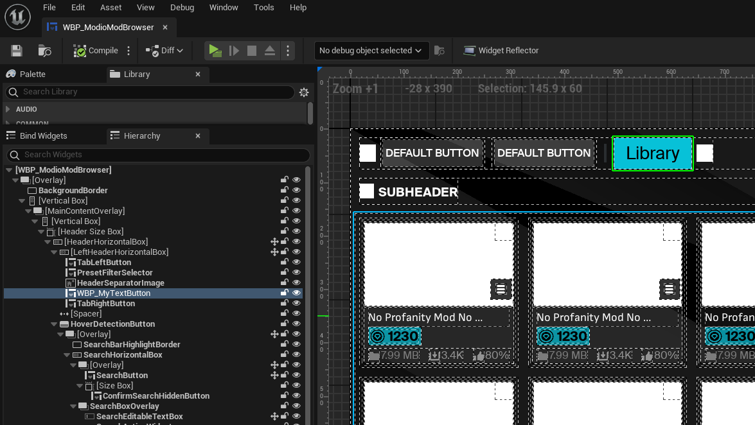
Task: Click the green Play simulation button
Action: tap(215, 51)
